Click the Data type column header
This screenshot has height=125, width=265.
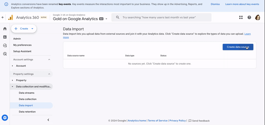coord(130,56)
